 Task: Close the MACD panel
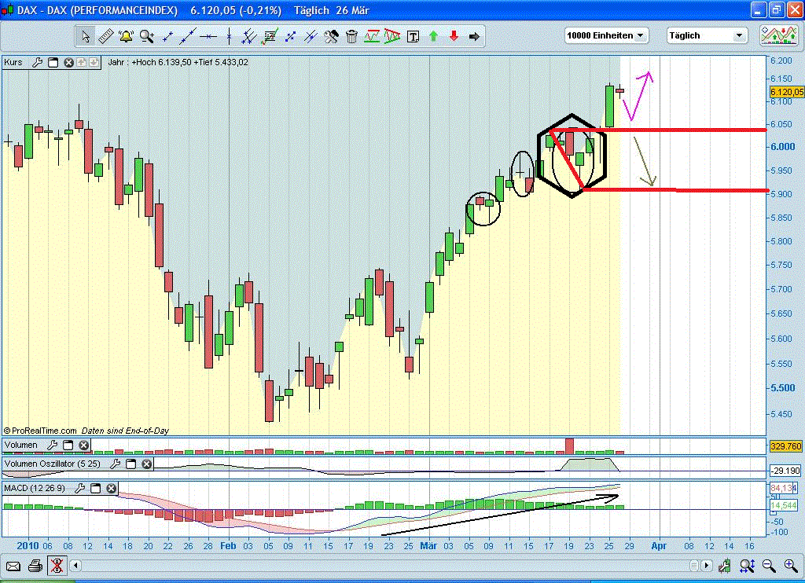(112, 488)
